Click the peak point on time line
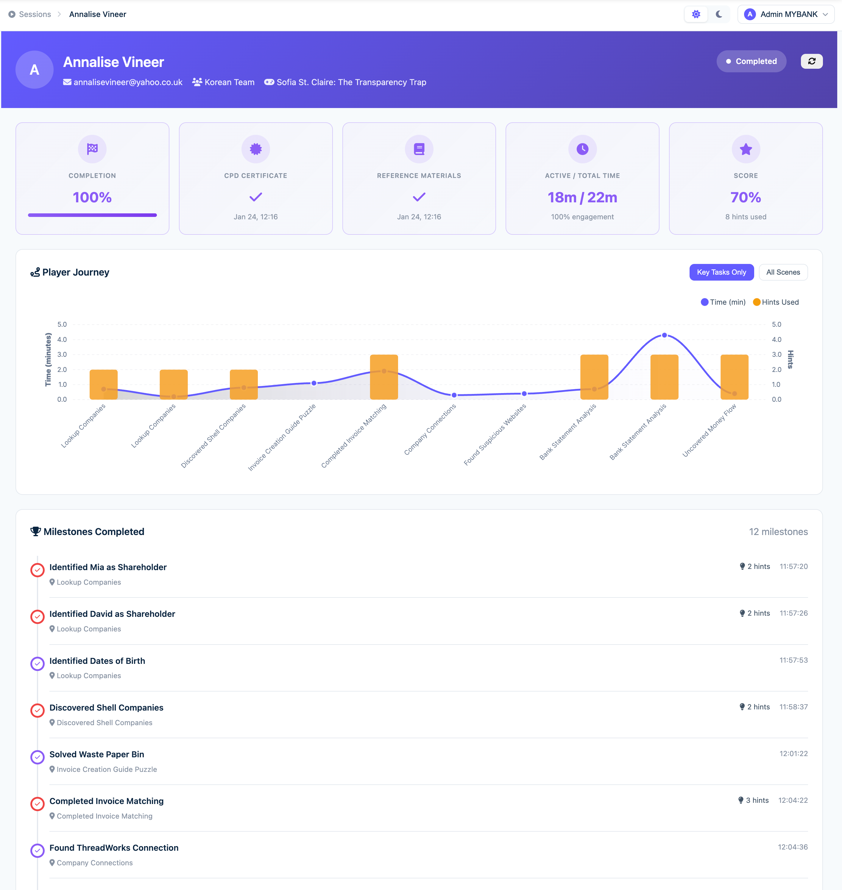842x890 pixels. [664, 335]
